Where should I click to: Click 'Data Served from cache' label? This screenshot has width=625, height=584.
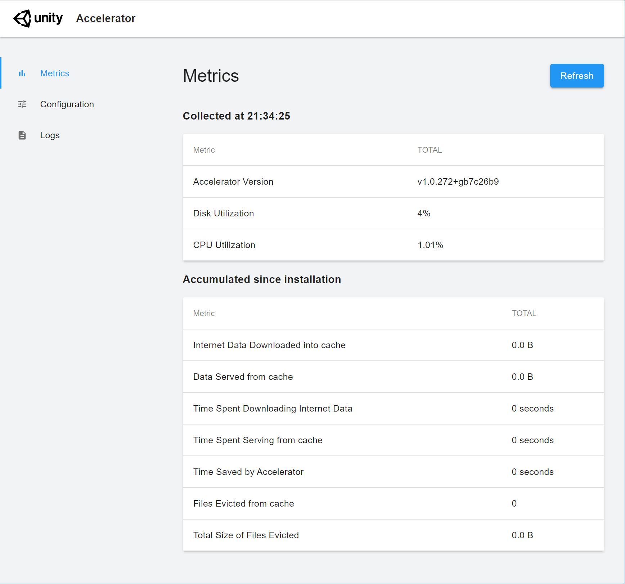point(243,377)
